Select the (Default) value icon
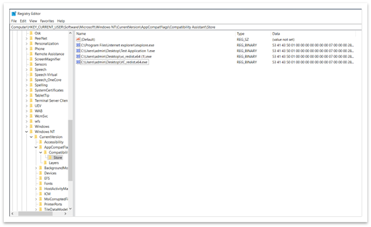Image resolution: width=371 pixels, height=227 pixels. [x=78, y=40]
